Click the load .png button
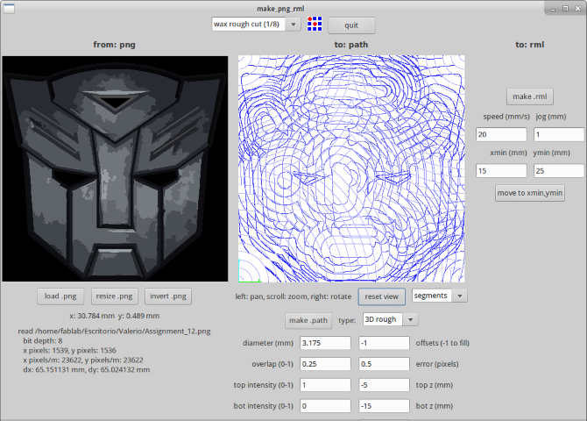This screenshot has height=421, width=587. pos(60,296)
